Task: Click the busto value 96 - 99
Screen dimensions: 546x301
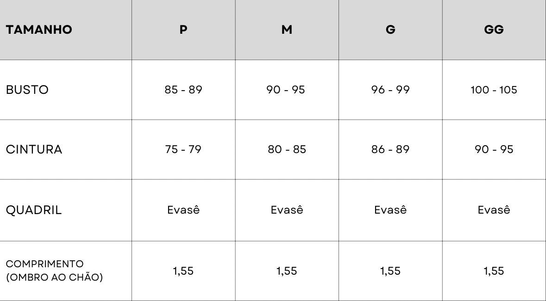Action: 390,90
